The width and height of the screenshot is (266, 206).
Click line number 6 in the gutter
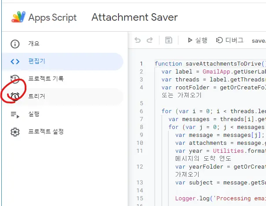coord(141,111)
